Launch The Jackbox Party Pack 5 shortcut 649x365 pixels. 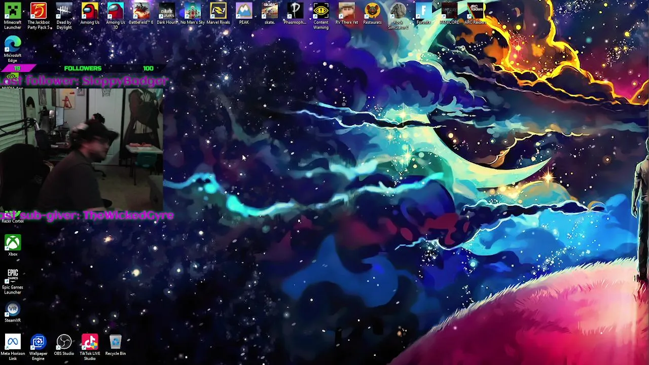click(x=39, y=16)
